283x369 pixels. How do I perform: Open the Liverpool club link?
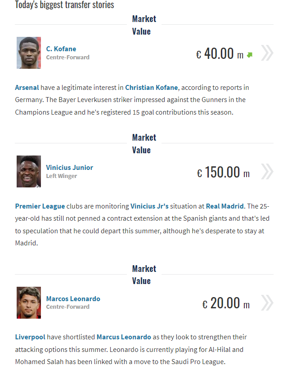click(30, 337)
